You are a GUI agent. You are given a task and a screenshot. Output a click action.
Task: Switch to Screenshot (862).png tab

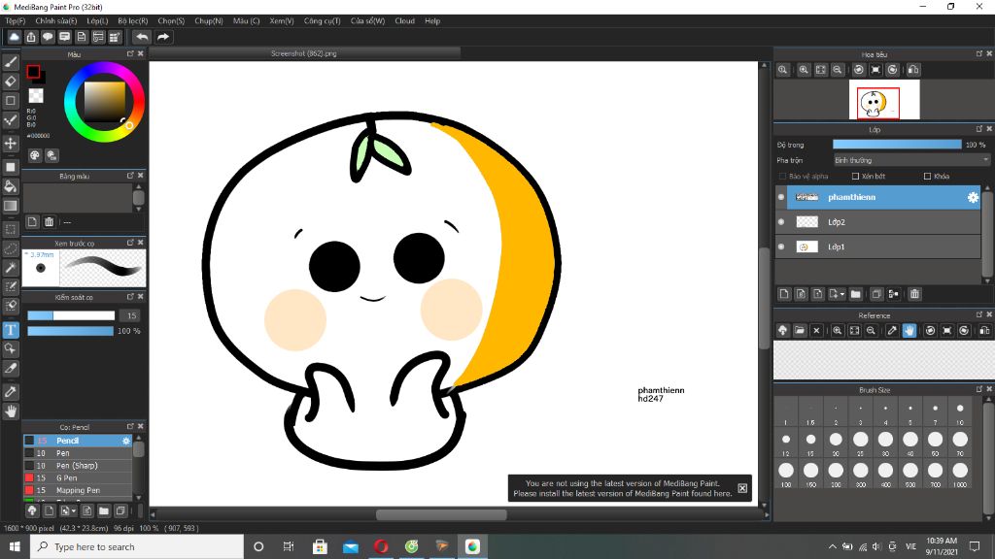pyautogui.click(x=303, y=53)
